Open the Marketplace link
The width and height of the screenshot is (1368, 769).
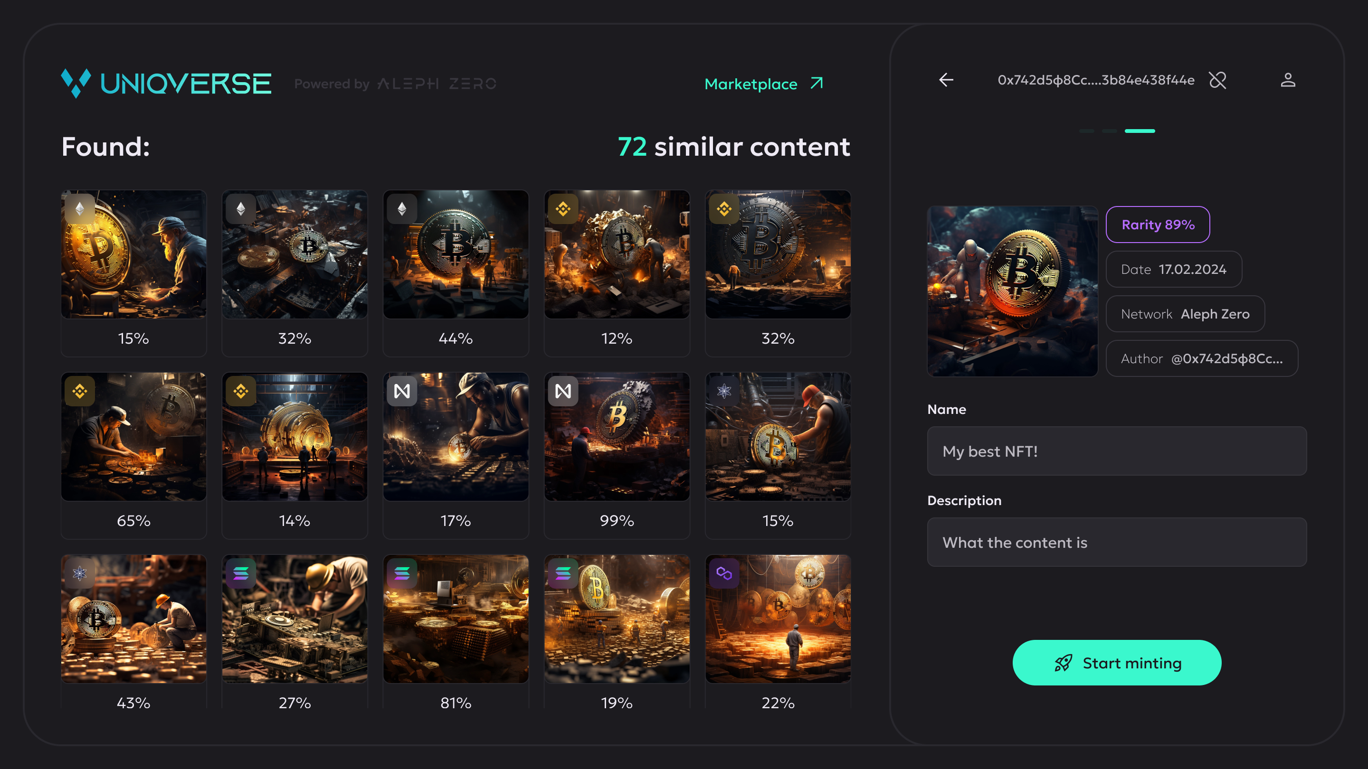click(763, 84)
